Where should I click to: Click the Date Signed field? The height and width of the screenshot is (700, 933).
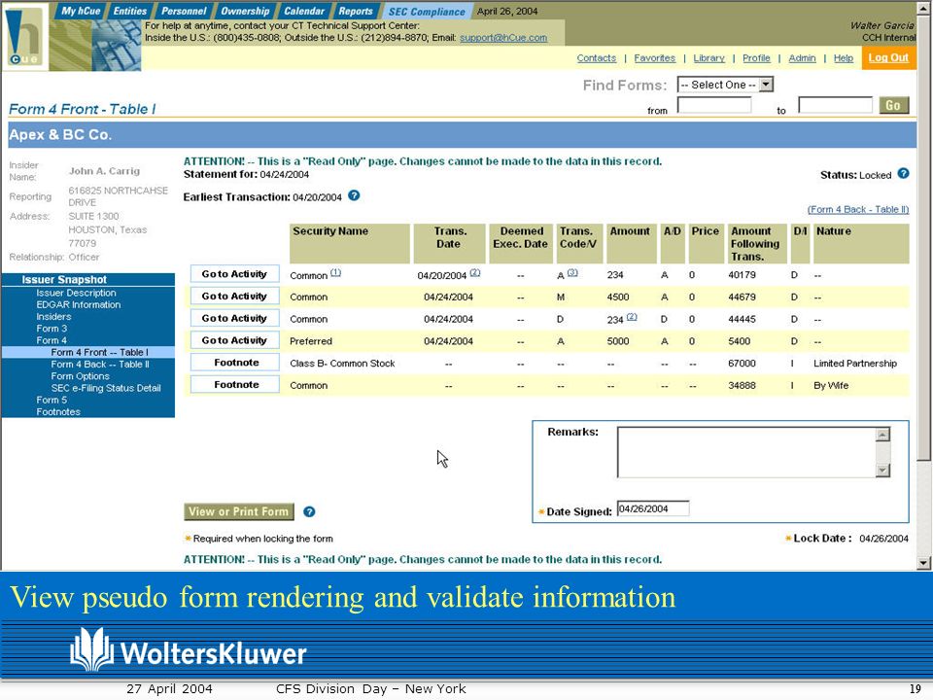(x=653, y=508)
